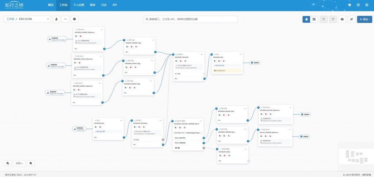Click the redo arrow button
The width and height of the screenshot is (374, 177).
coord(333,19)
